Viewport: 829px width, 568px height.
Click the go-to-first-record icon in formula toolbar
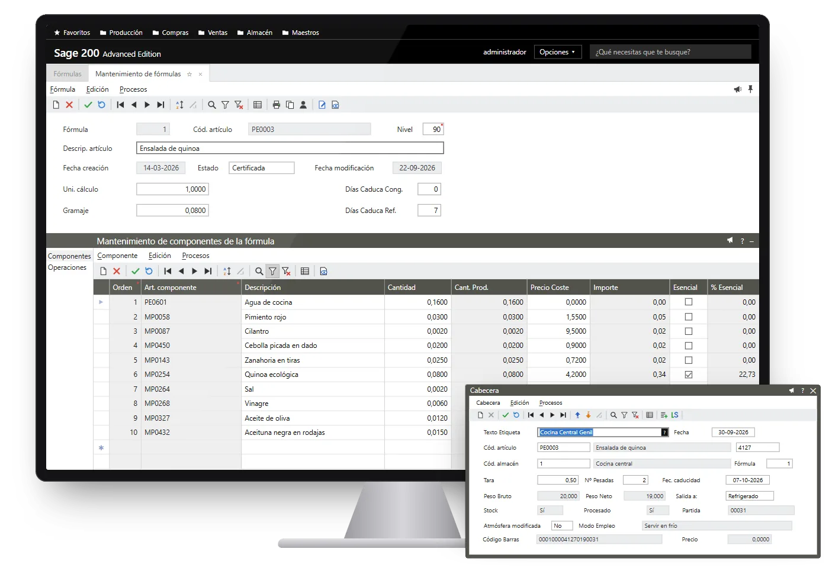[120, 105]
